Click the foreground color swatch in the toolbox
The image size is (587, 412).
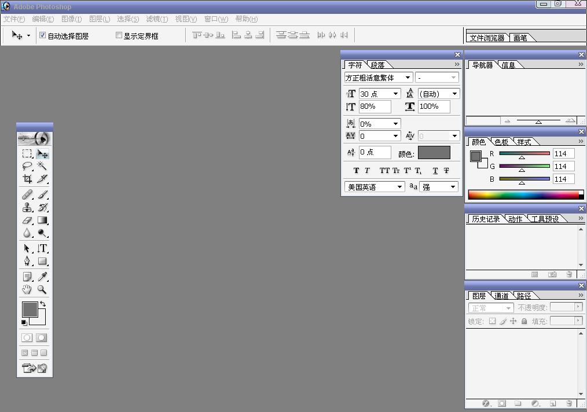[30, 310]
